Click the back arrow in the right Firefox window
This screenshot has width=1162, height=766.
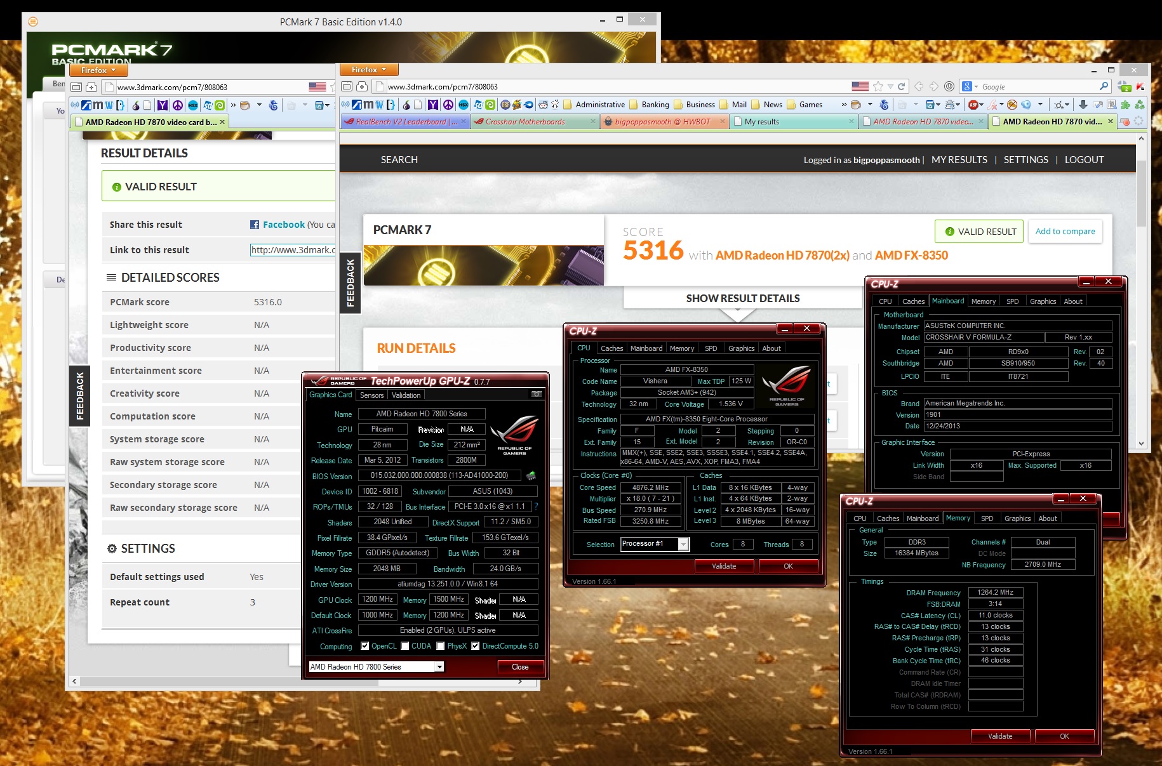click(919, 86)
